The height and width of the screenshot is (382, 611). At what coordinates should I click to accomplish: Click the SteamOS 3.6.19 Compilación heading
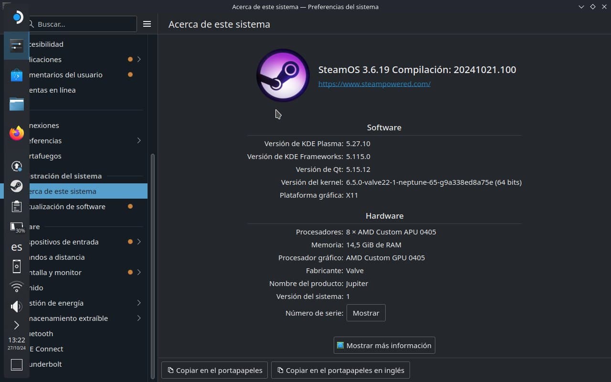point(417,70)
